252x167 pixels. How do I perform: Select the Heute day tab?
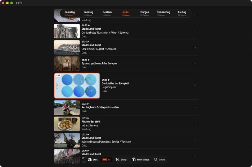pos(126,13)
